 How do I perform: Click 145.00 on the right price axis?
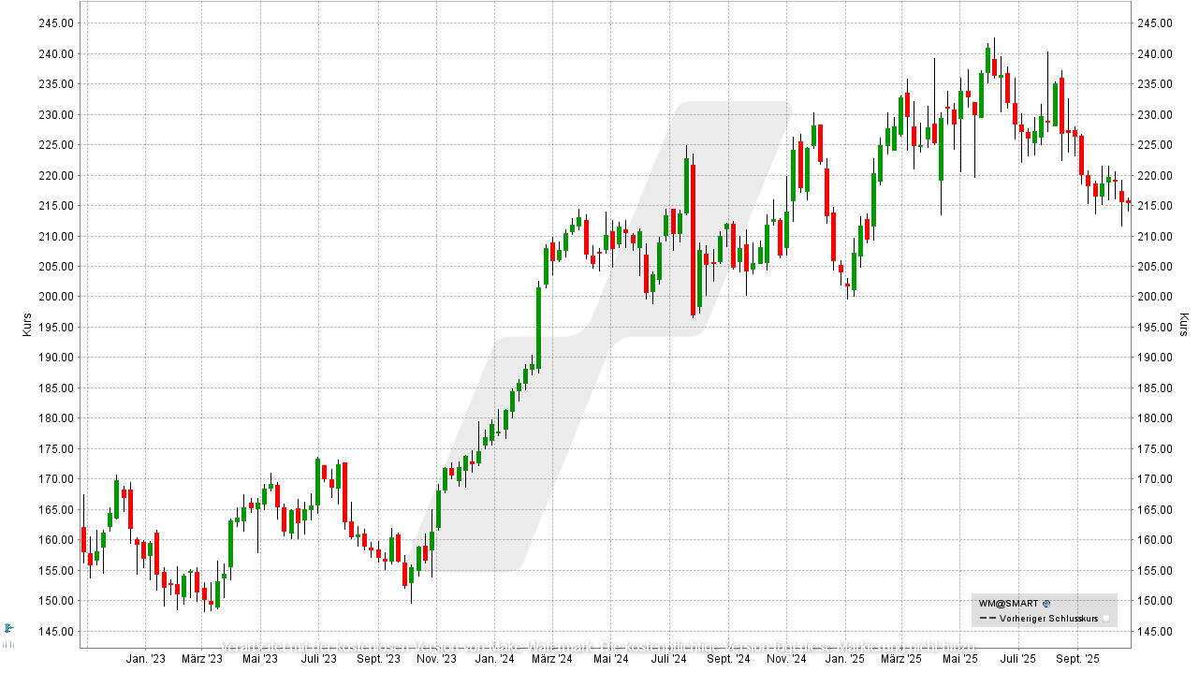(1156, 631)
